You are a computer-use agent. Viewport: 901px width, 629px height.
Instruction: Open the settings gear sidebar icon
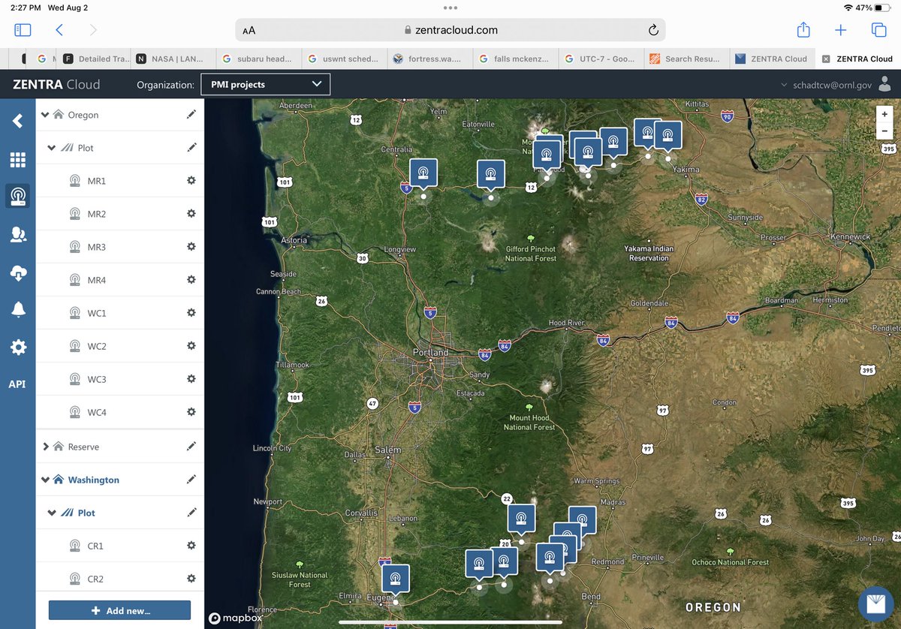pos(18,347)
